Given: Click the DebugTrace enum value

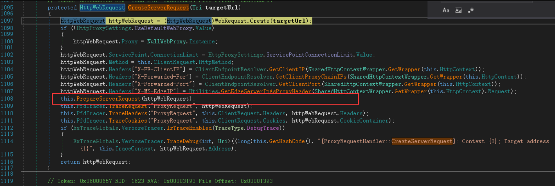Looking at the screenshot, I should (x=263, y=128).
